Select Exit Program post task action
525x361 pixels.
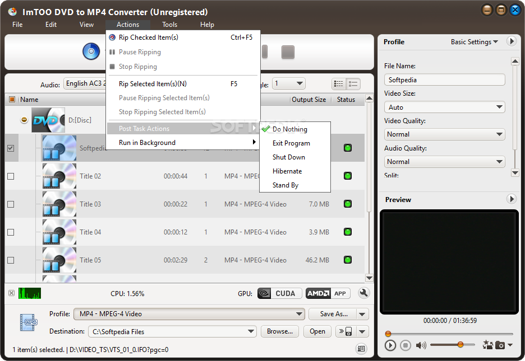tap(295, 143)
